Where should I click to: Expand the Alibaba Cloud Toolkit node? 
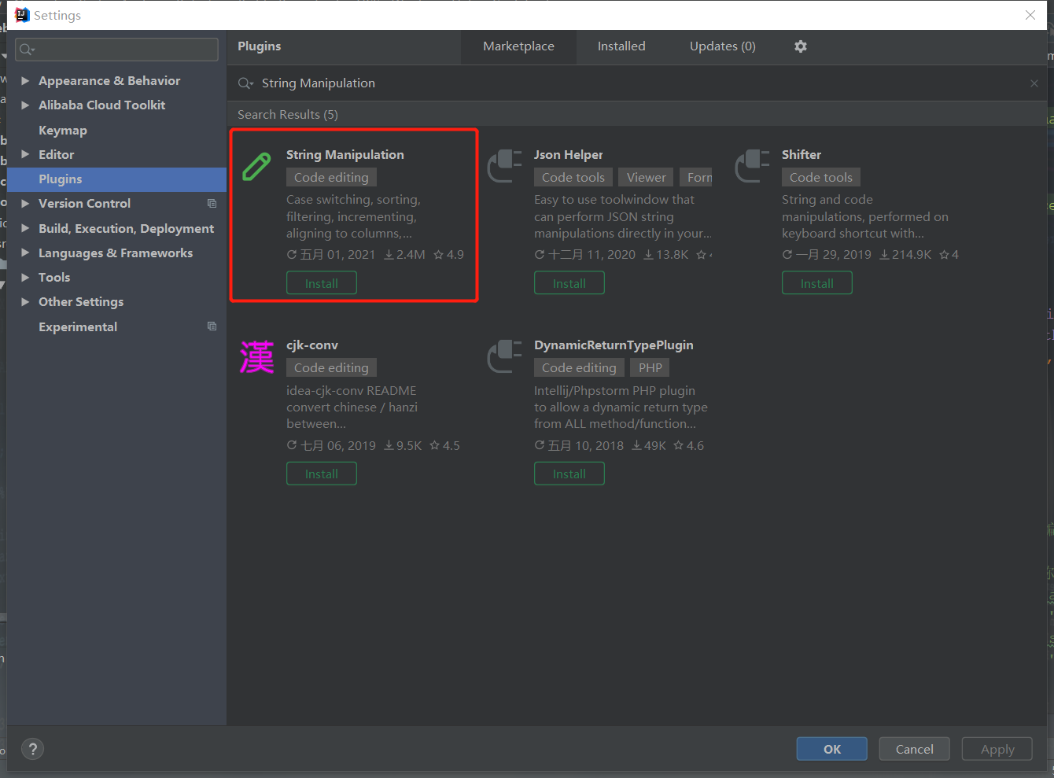[25, 105]
